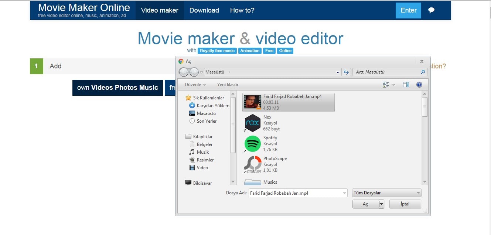Click the chat bubble icon in site header
Screen dimensions: 491x235
pyautogui.click(x=431, y=10)
